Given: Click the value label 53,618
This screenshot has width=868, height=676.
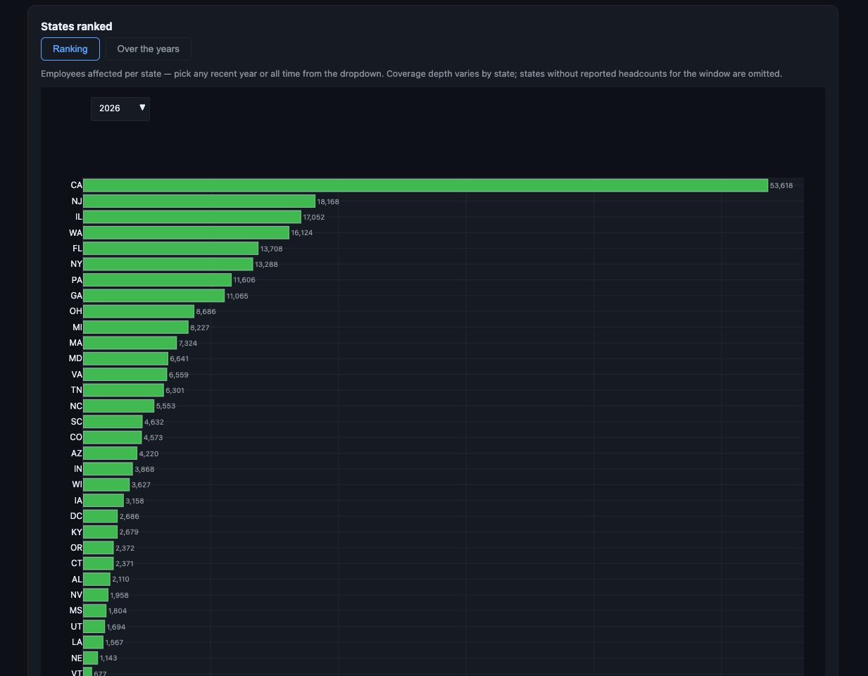Looking at the screenshot, I should click(781, 186).
